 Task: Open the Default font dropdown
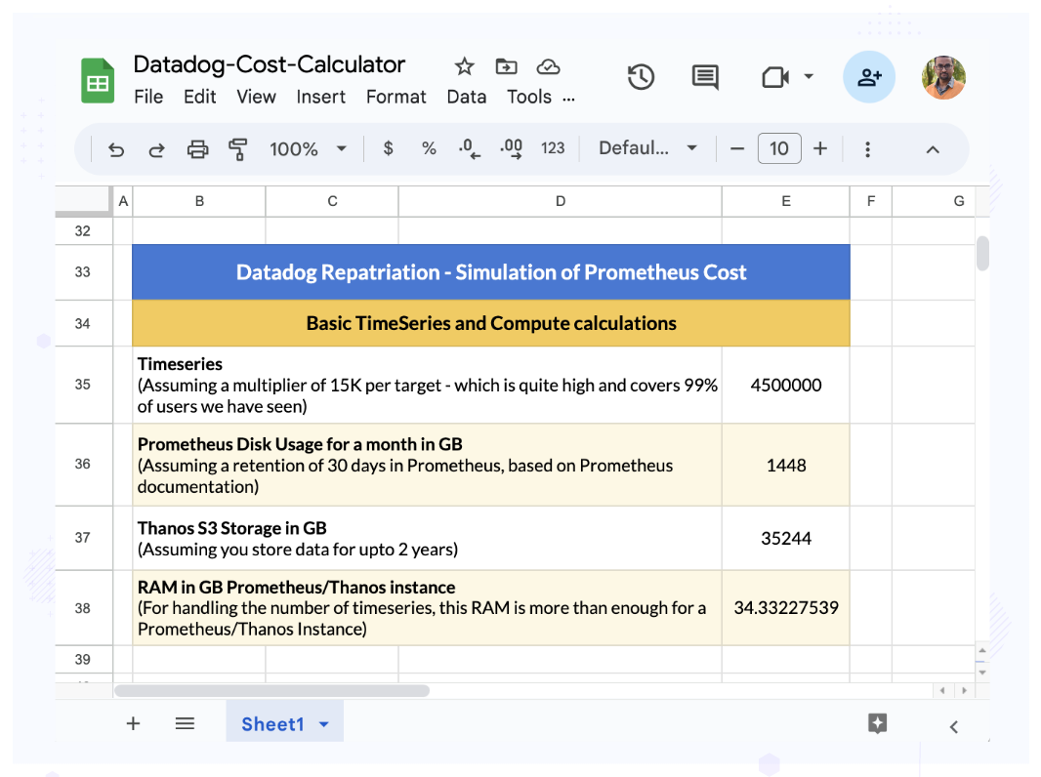[x=648, y=148]
